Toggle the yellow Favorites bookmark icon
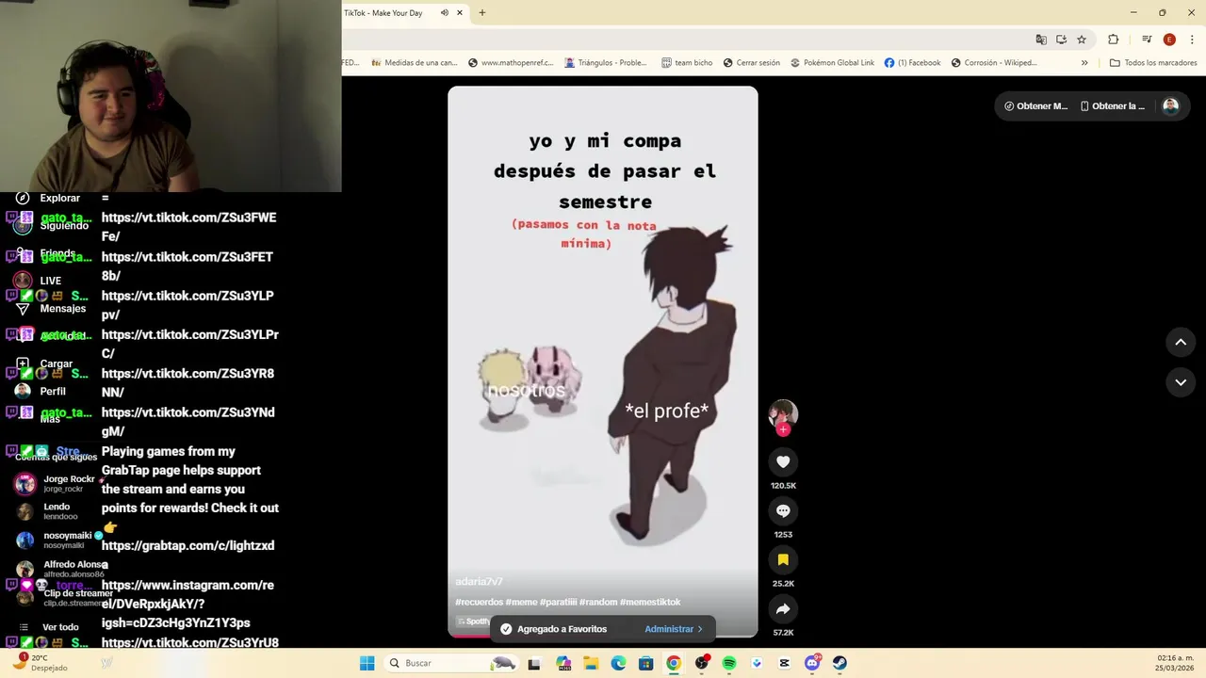1206x678 pixels. click(x=783, y=559)
